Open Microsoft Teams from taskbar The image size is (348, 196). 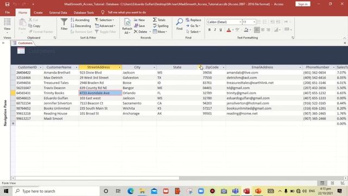coord(235,191)
